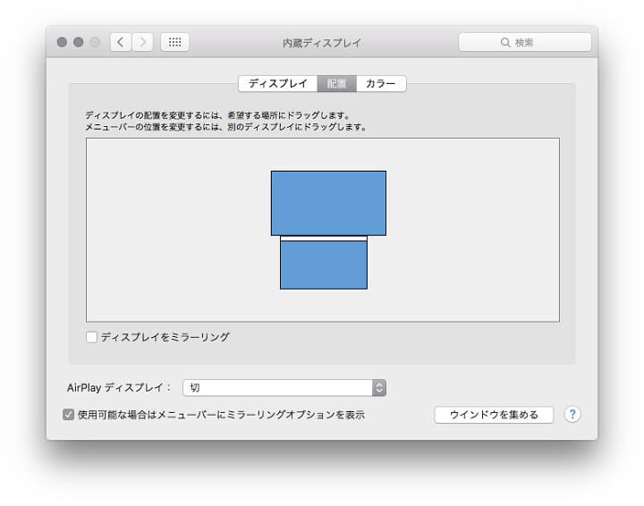The image size is (644, 506).
Task: Go back with the left chevron button
Action: 121,42
